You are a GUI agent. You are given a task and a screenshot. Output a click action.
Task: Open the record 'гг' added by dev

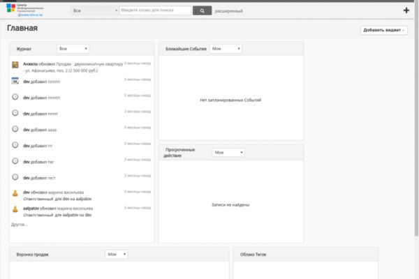click(x=50, y=146)
